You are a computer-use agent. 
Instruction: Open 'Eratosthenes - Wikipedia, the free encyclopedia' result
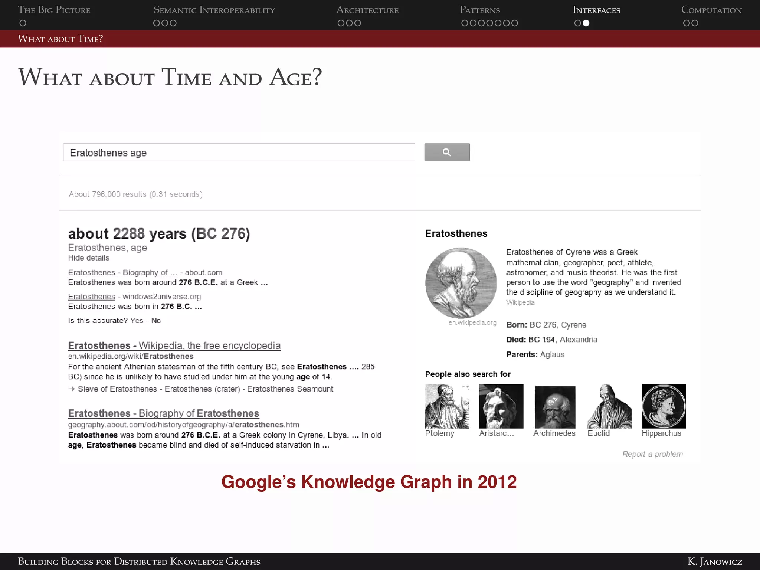(x=174, y=345)
